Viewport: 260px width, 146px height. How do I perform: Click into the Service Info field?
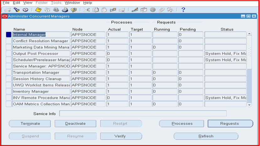pos(143,113)
